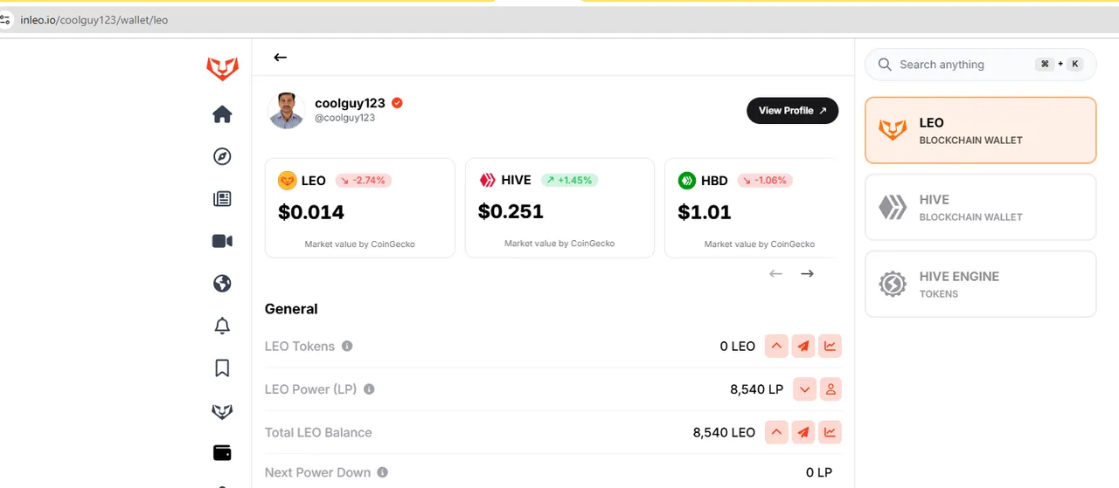
Task: Open the globe communities icon
Action: [x=222, y=284]
